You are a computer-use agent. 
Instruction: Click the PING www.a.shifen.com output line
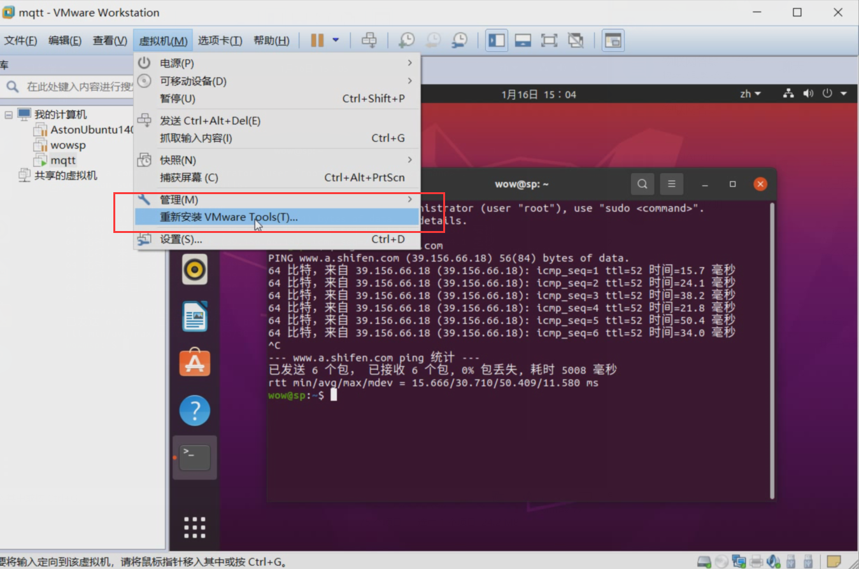(x=448, y=258)
